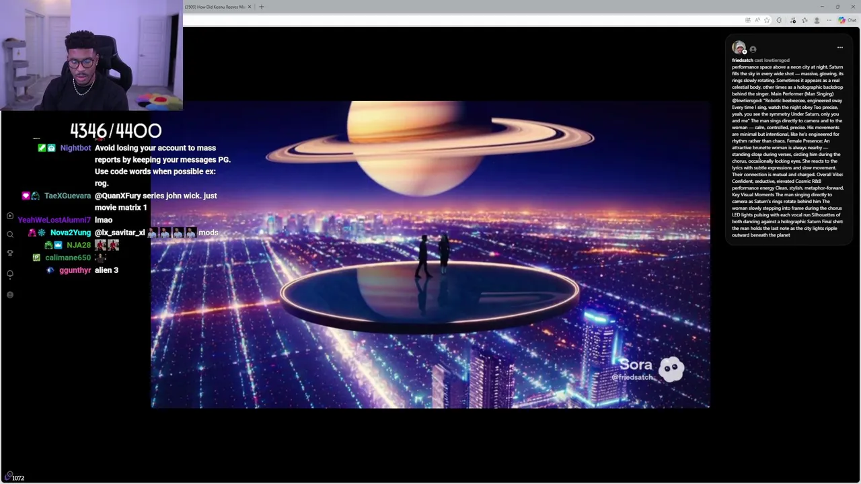
Task: Open the Copilot Chat button
Action: click(847, 20)
